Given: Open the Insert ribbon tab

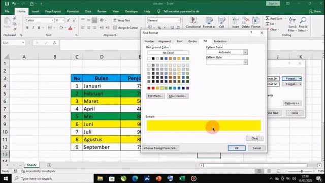Looking at the screenshot, I should point(35,11).
